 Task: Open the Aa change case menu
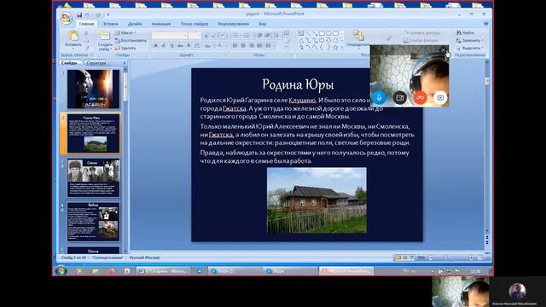coord(208,45)
